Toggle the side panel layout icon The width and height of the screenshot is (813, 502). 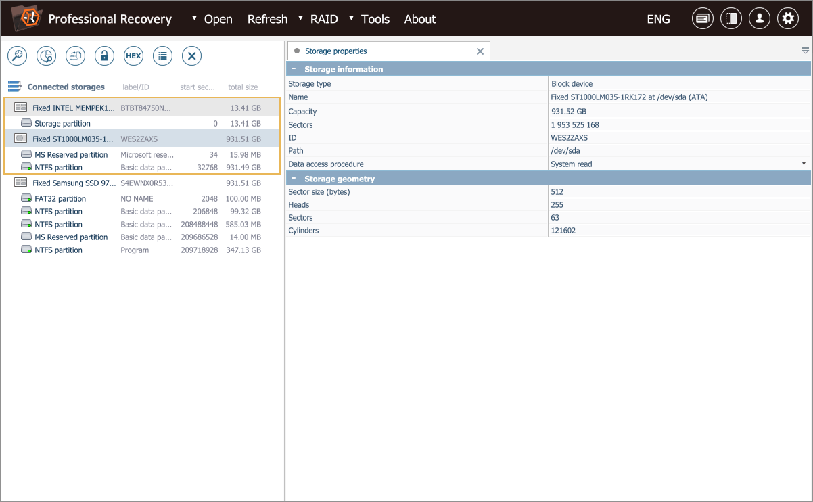(730, 19)
